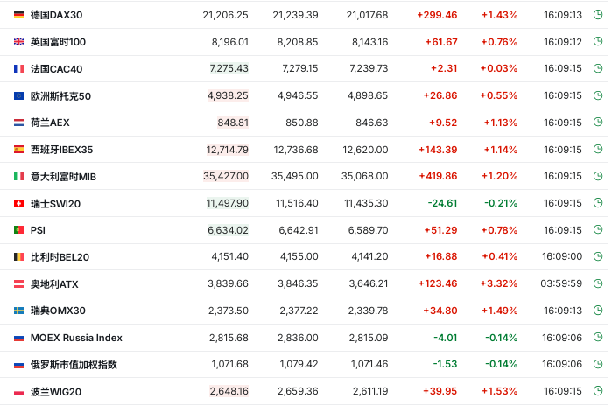
Task: Select the highlighted price 2,648.16
Action: pos(229,391)
